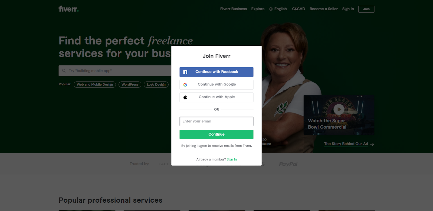433x211 pixels.
Task: Focus the Enter your email field
Action: pos(216,121)
